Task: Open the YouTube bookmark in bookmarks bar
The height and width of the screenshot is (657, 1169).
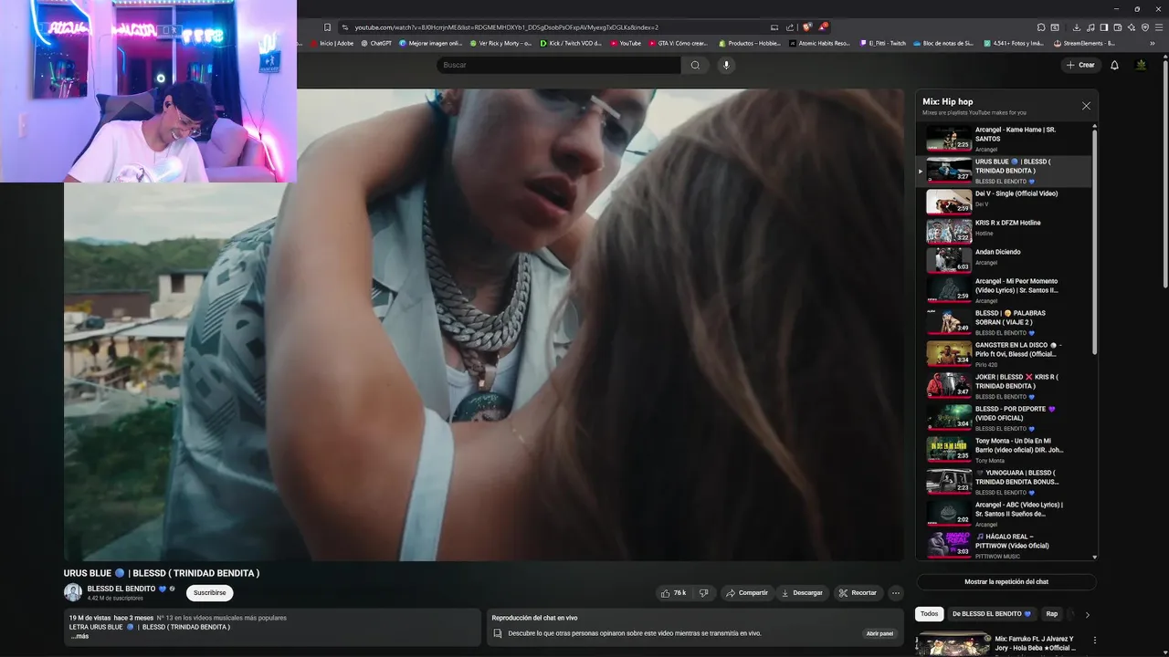Action: point(626,43)
